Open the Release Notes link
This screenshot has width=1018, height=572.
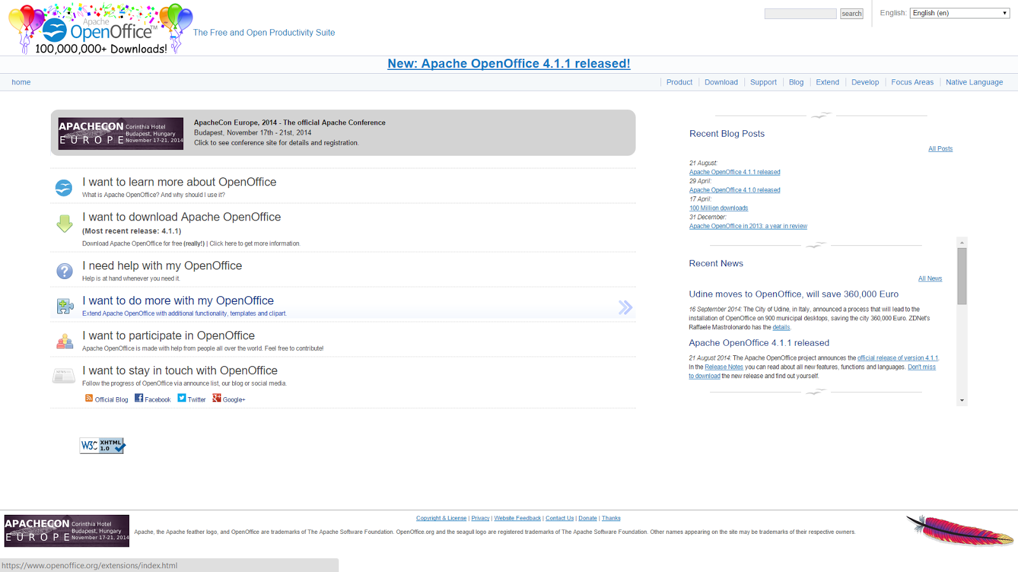point(723,367)
